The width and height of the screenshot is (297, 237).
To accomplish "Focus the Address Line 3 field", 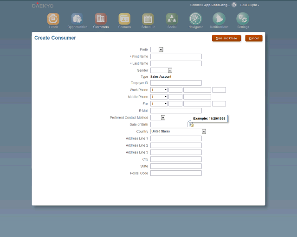I will (176, 152).
